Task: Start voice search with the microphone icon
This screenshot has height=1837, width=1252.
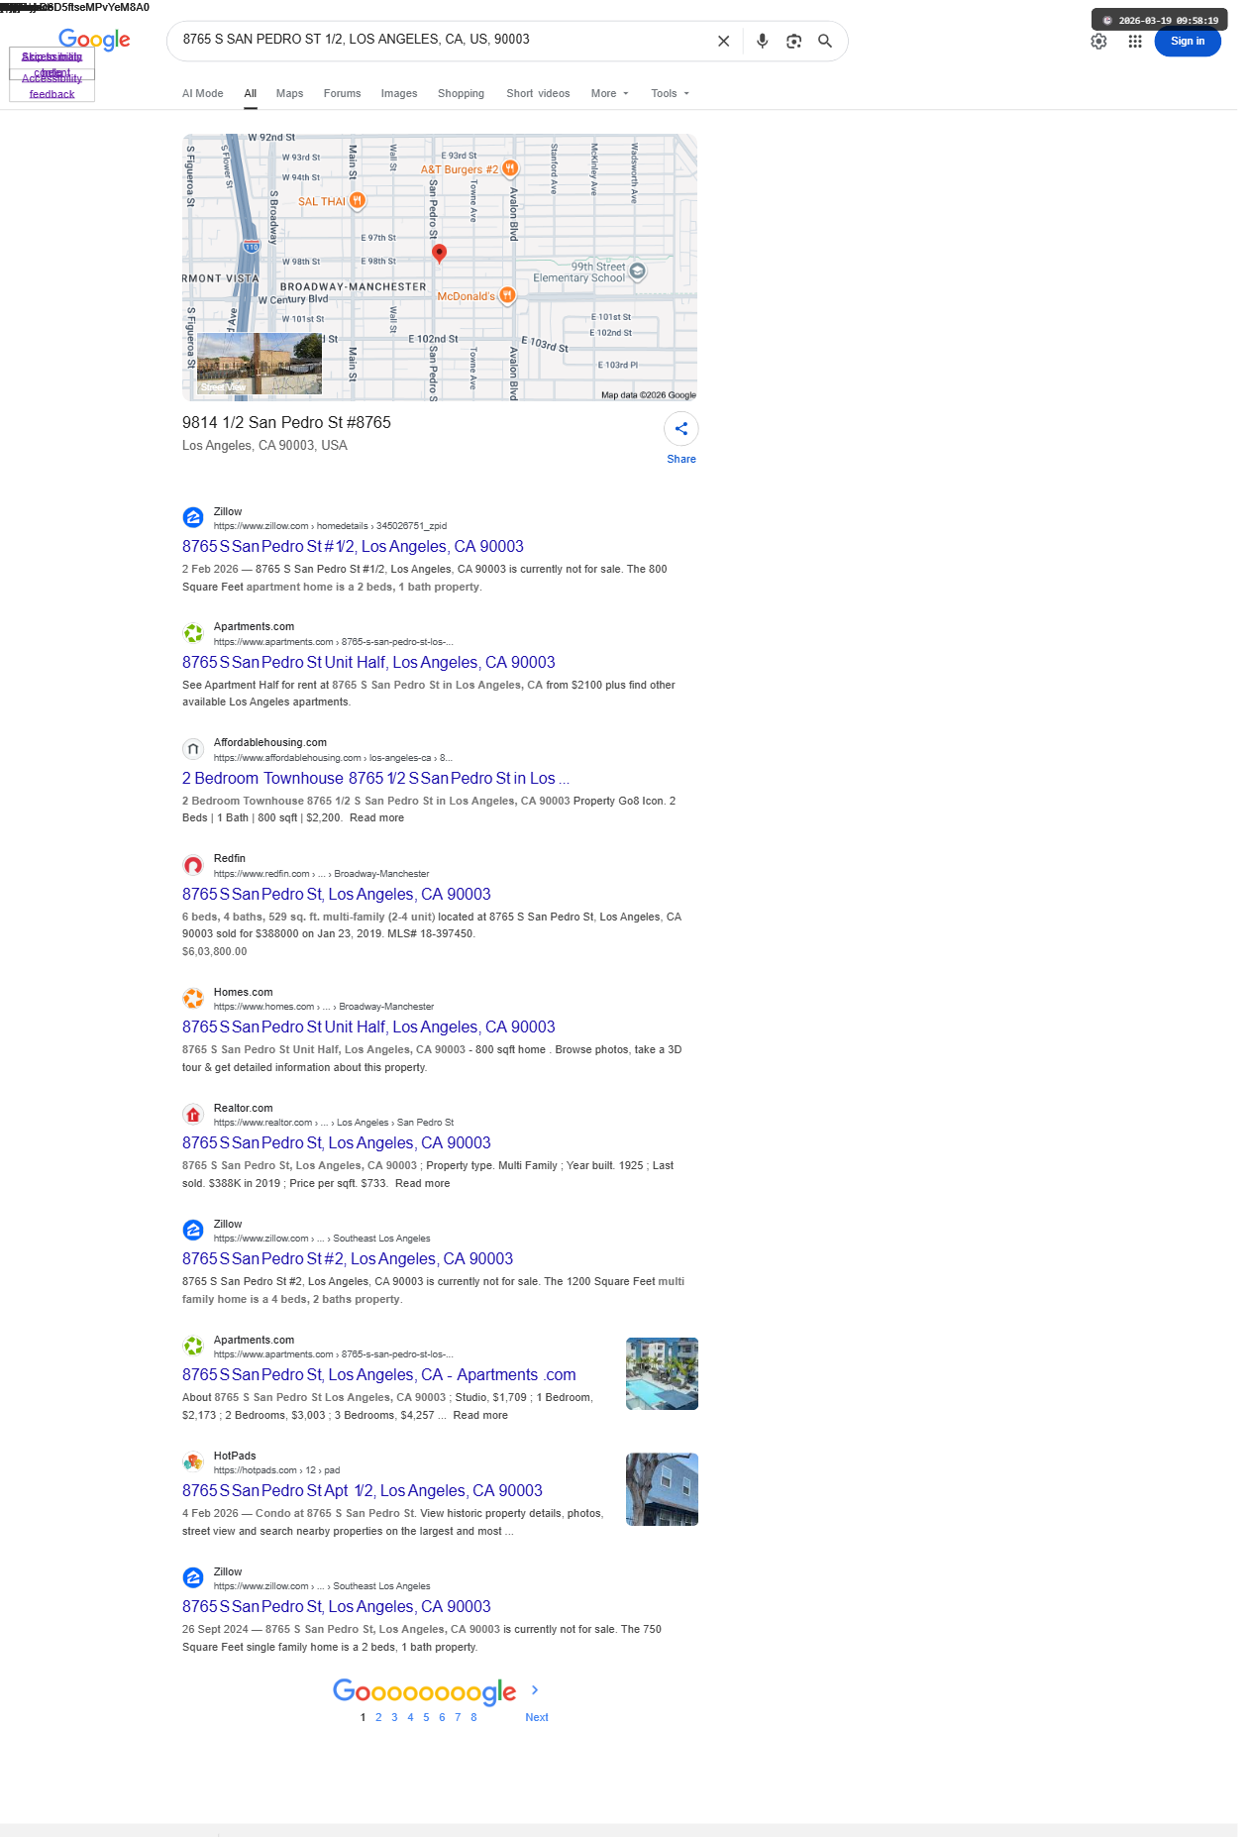Action: coord(762,41)
